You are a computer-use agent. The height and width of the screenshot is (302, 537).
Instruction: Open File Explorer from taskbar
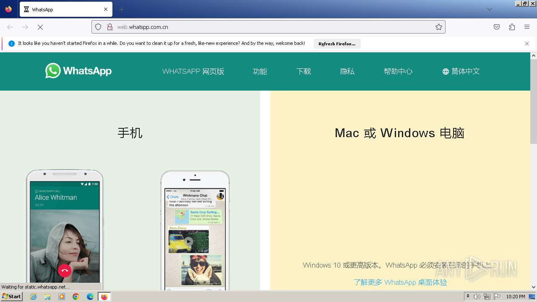47,297
